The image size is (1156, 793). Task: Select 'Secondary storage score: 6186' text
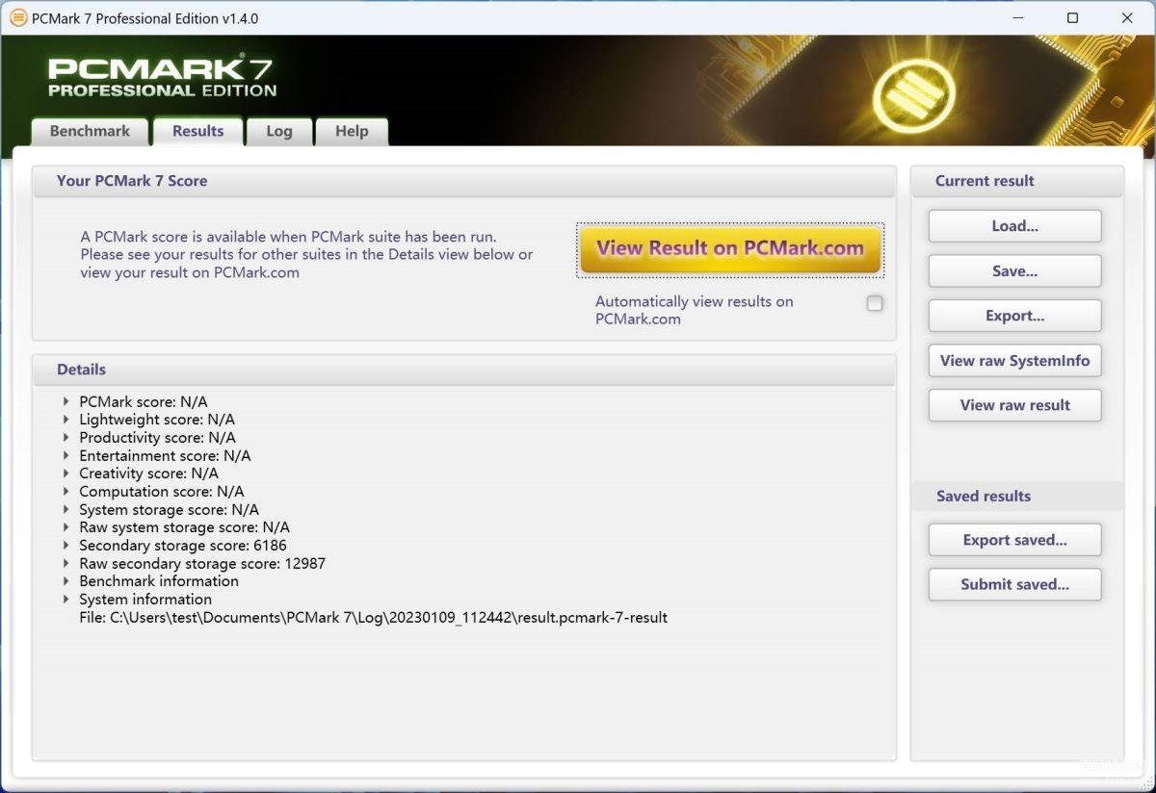[183, 545]
